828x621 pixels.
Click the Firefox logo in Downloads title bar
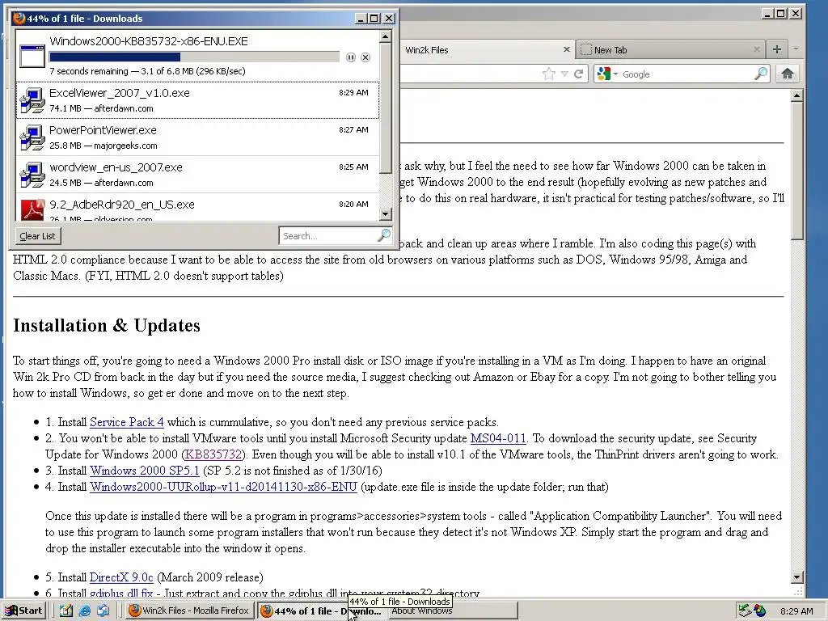tap(19, 18)
